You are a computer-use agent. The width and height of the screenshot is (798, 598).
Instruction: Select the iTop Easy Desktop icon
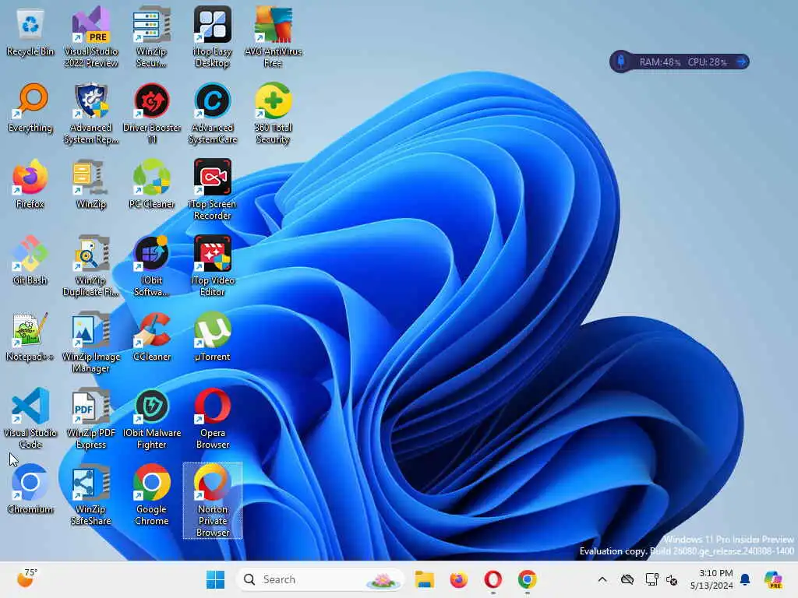point(212,37)
